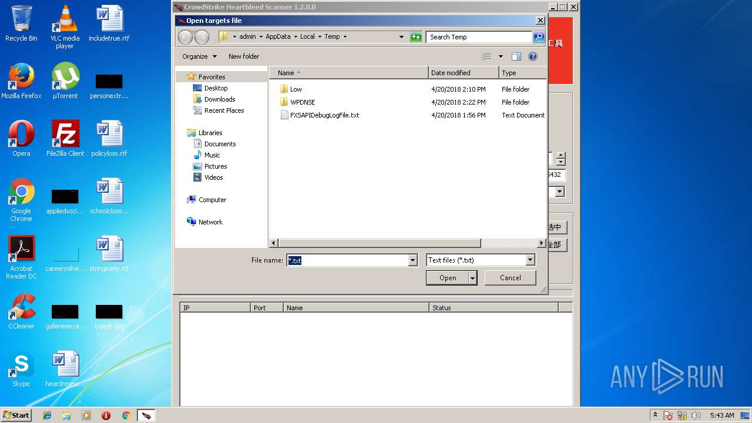752x423 pixels.
Task: Click Windows Explorer taskbar icon
Action: tap(66, 415)
